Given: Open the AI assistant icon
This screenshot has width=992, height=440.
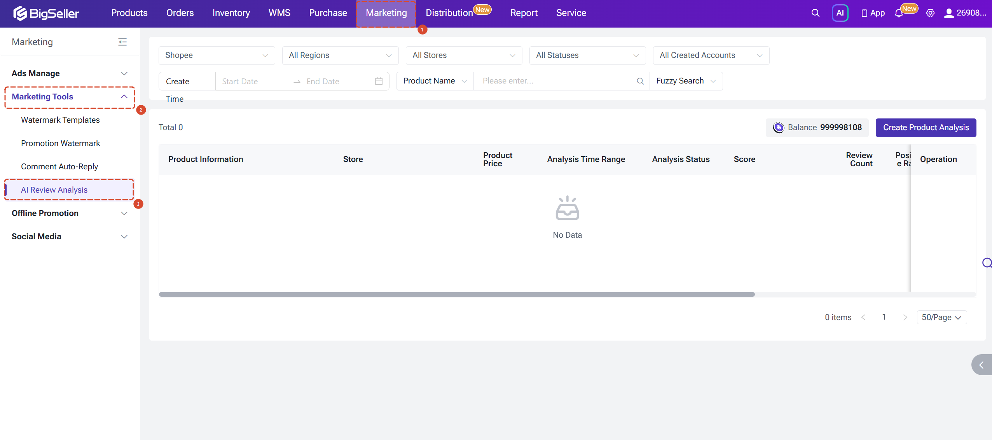Looking at the screenshot, I should tap(840, 13).
